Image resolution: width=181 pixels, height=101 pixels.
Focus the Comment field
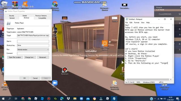(33, 53)
